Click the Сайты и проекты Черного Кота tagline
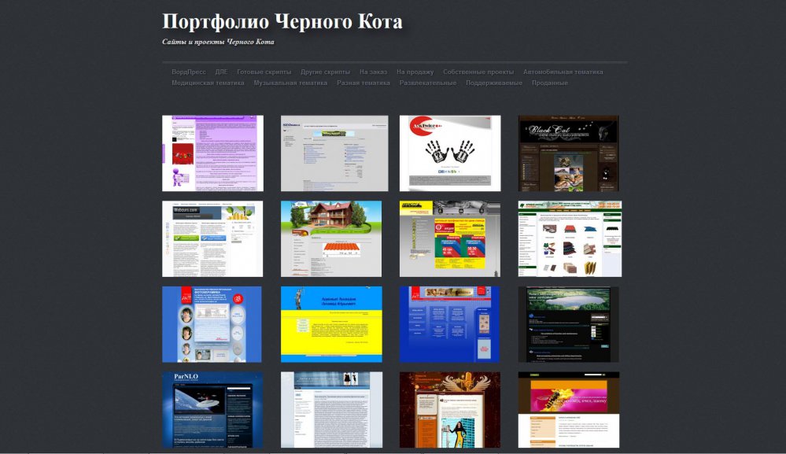Viewport: 786px width, 454px height. click(x=218, y=42)
